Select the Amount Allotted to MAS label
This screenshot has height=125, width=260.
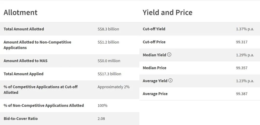pyautogui.click(x=25, y=61)
